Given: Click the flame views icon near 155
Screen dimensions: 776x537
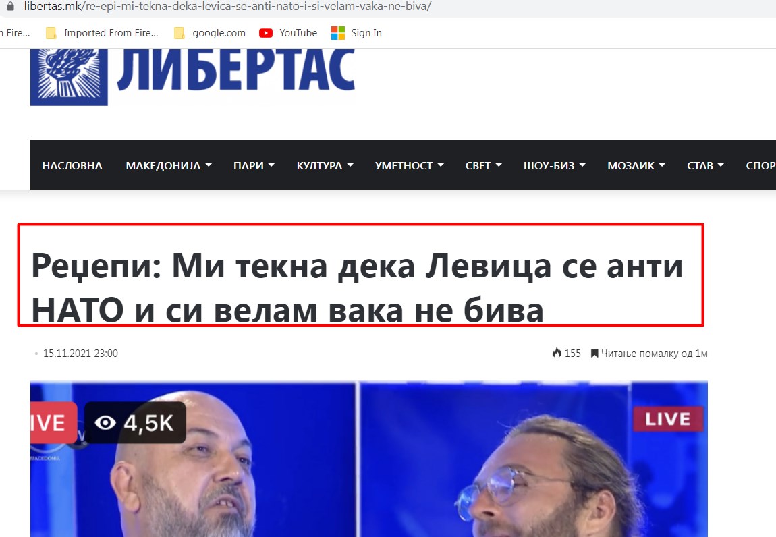Looking at the screenshot, I should [557, 353].
